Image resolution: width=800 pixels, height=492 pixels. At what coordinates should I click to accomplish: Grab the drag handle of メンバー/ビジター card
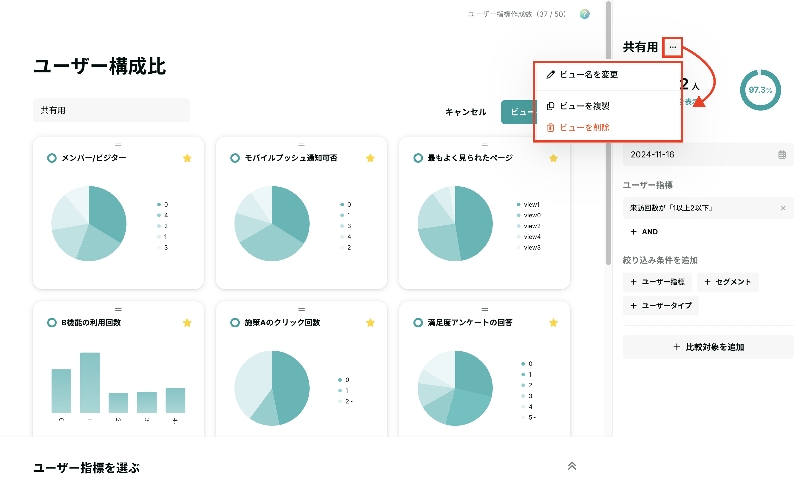118,145
